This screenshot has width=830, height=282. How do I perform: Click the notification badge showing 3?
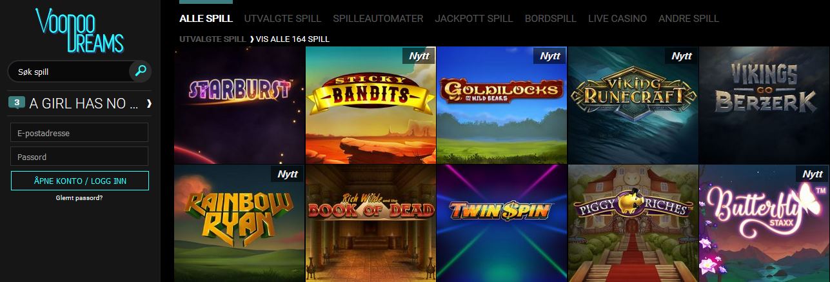pyautogui.click(x=18, y=103)
